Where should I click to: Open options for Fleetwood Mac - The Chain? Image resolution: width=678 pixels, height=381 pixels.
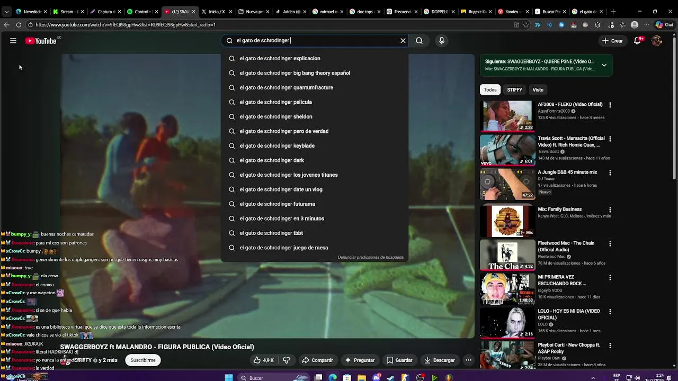[610, 243]
